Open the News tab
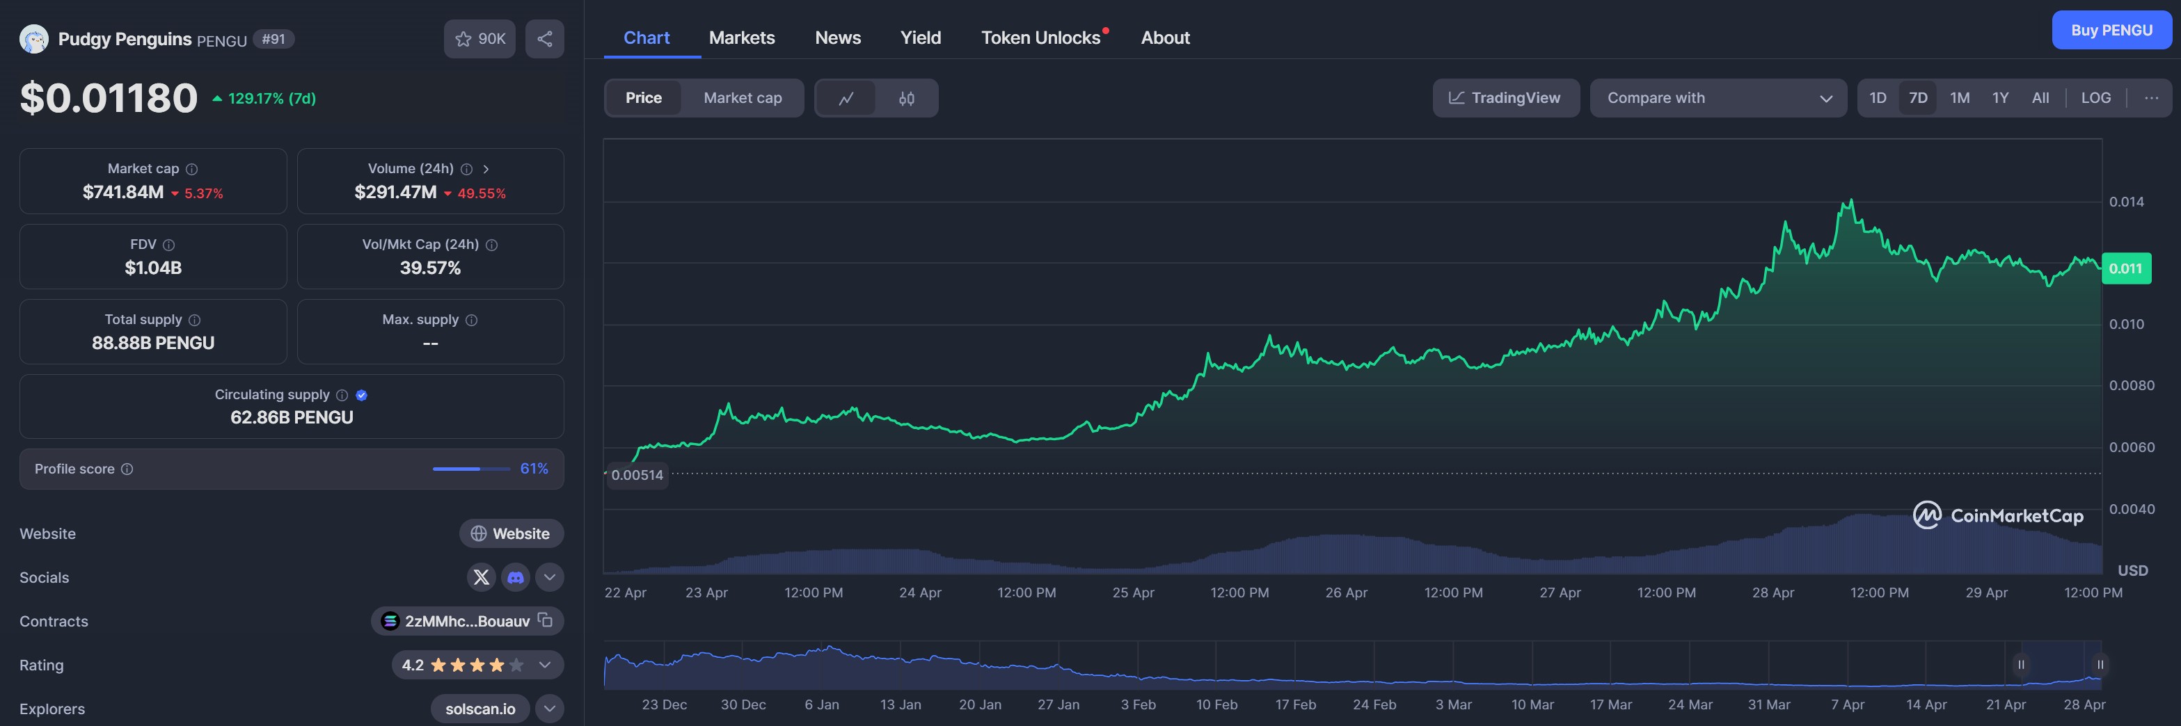 pyautogui.click(x=837, y=38)
